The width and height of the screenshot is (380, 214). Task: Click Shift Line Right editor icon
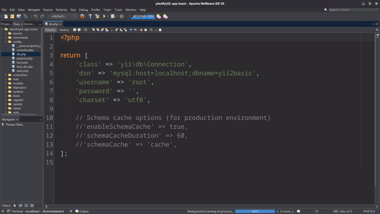[x=135, y=30]
